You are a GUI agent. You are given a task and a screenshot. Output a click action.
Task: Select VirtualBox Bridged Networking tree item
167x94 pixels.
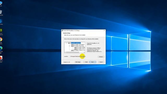click(81, 47)
